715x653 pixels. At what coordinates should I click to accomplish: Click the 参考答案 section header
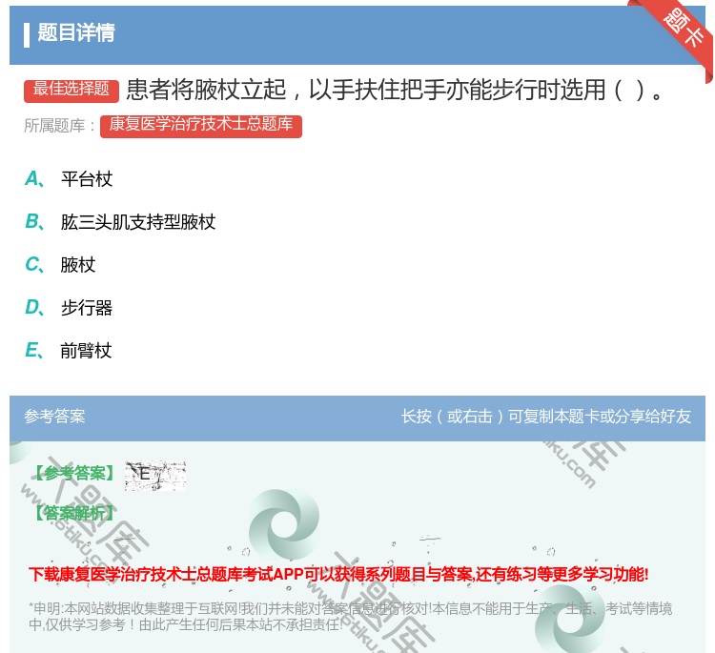[x=54, y=417]
